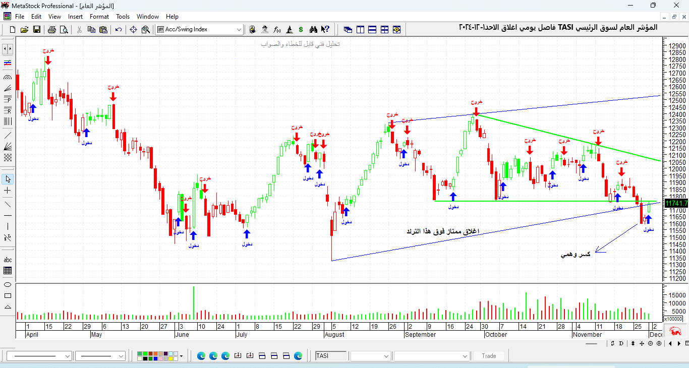Viewport: 689px width, 368px height.
Task: Click the Undo arrow icon
Action: [x=118, y=29]
